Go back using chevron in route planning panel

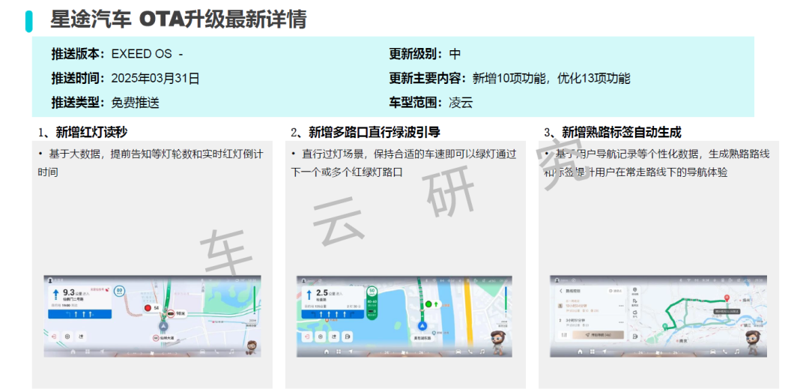coord(561,291)
